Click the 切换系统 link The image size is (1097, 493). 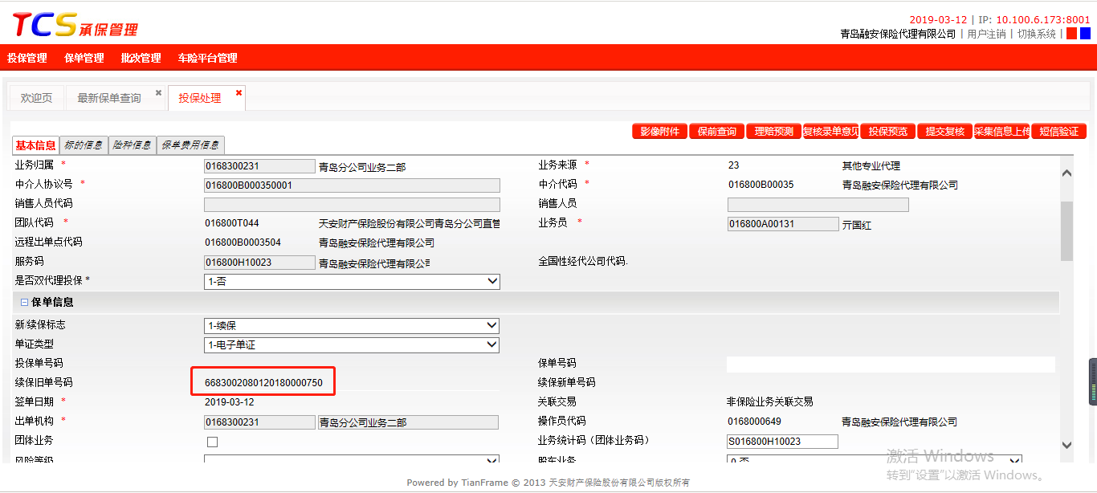click(1037, 34)
